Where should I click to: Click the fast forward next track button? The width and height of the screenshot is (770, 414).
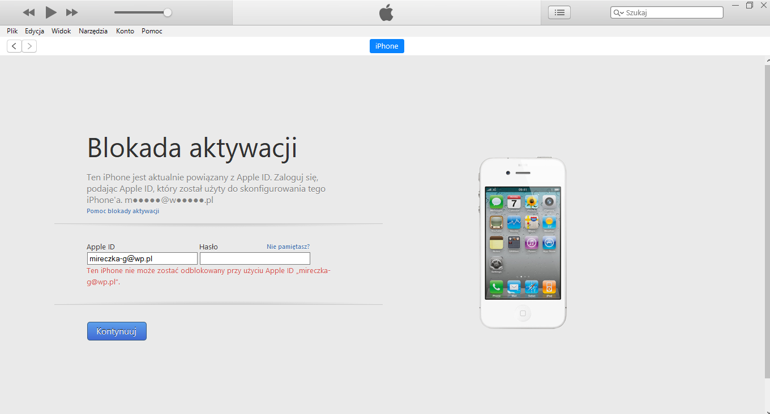[72, 12]
